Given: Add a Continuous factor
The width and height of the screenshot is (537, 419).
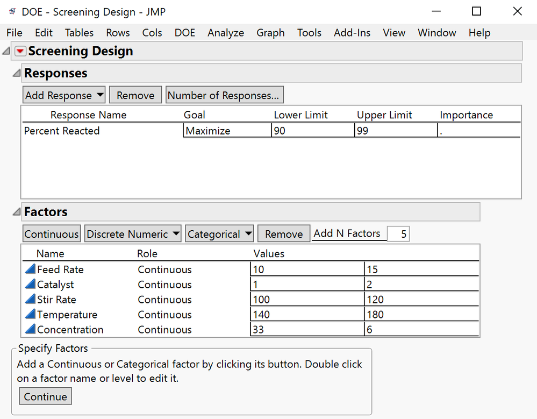Looking at the screenshot, I should (51, 233).
